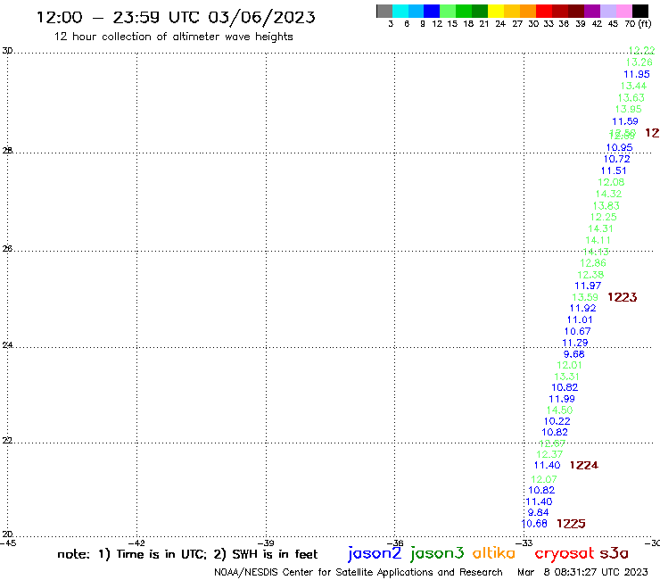Click the green value 12.37
This screenshot has height=580, width=660.
(549, 454)
